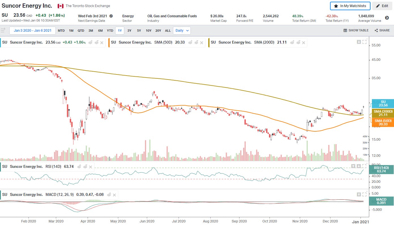Click first layer-order icon on SMA (50D) legend
Screen dimensions: 394x225
(190, 42)
